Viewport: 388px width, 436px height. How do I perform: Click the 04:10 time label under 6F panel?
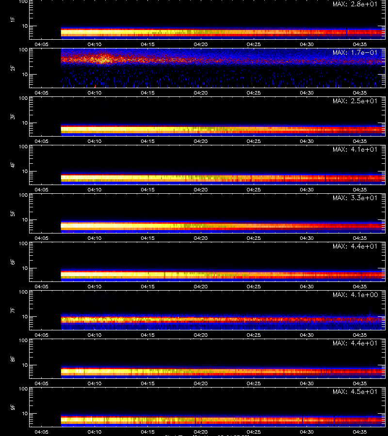pyautogui.click(x=95, y=286)
